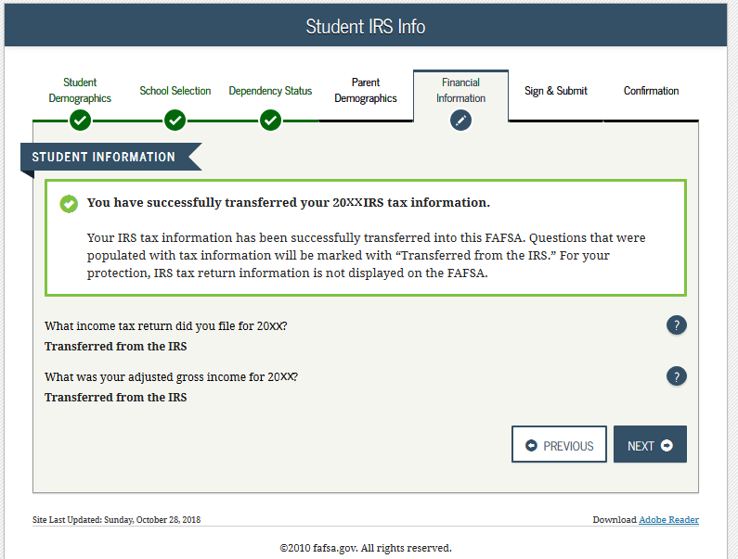Click the Financial Information pencil edit icon
The image size is (738, 559).
point(460,121)
